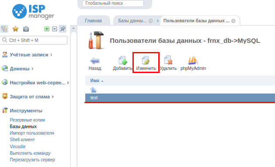Focus the Глобальный поиск search field

click(113, 3)
